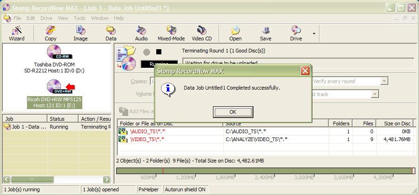Click the round record button
The image size is (419, 195).
coord(146,52)
